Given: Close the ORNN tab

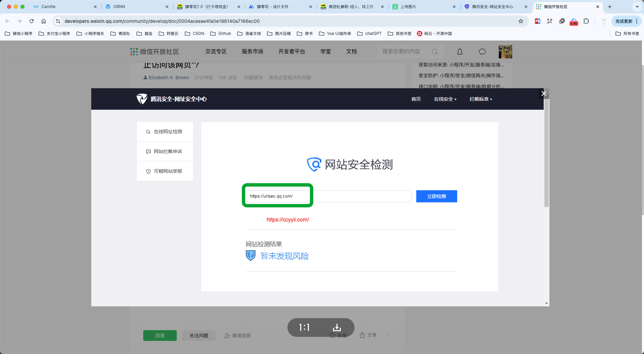Looking at the screenshot, I should pyautogui.click(x=167, y=7).
